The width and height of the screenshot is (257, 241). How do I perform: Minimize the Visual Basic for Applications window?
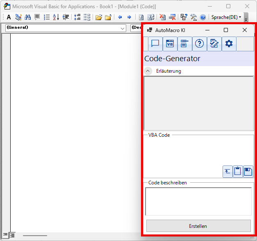coord(210,6)
